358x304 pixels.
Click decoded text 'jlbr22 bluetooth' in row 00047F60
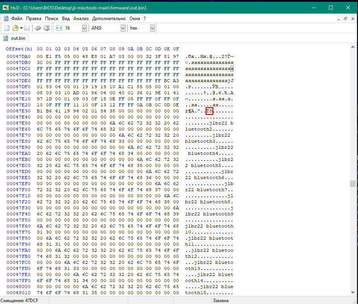(209, 226)
